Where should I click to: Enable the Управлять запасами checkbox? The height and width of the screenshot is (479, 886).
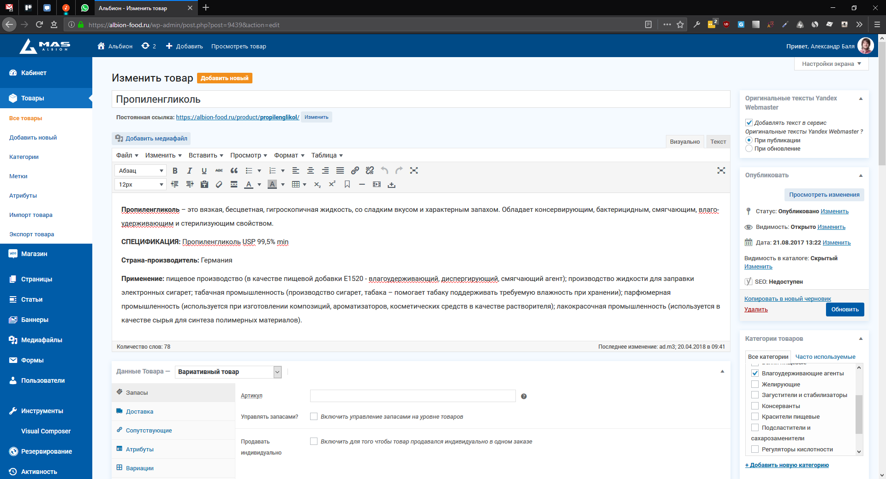coord(314,416)
